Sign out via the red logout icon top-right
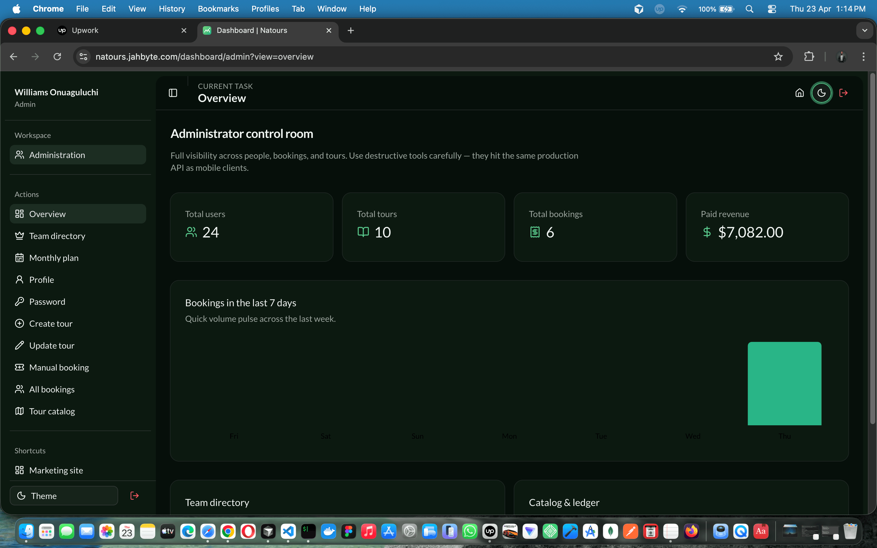 pyautogui.click(x=843, y=93)
